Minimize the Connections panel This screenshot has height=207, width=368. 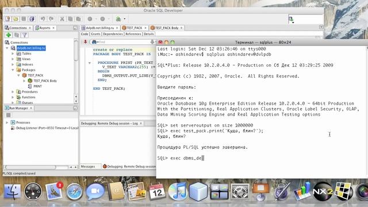pos(75,28)
